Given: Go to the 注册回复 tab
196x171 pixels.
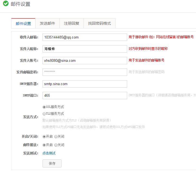Looking at the screenshot, I should 72,24.
